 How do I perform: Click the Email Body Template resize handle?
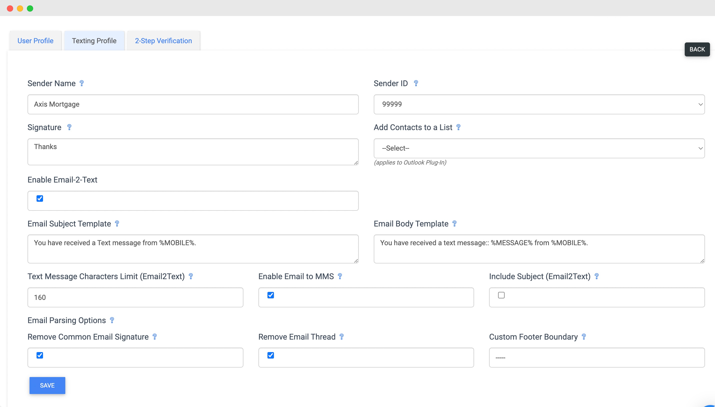tap(702, 261)
